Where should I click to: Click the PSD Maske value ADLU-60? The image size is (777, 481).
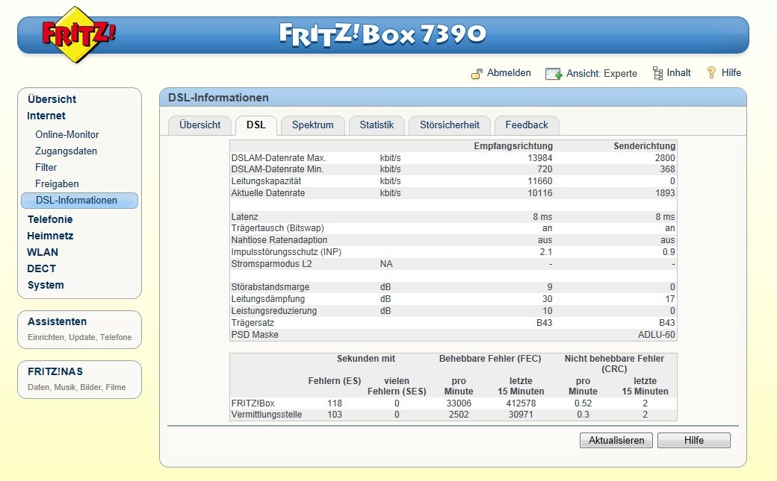(x=657, y=335)
